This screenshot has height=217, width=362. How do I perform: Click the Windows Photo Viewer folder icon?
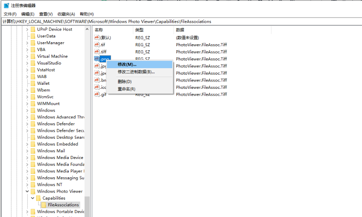click(x=33, y=191)
